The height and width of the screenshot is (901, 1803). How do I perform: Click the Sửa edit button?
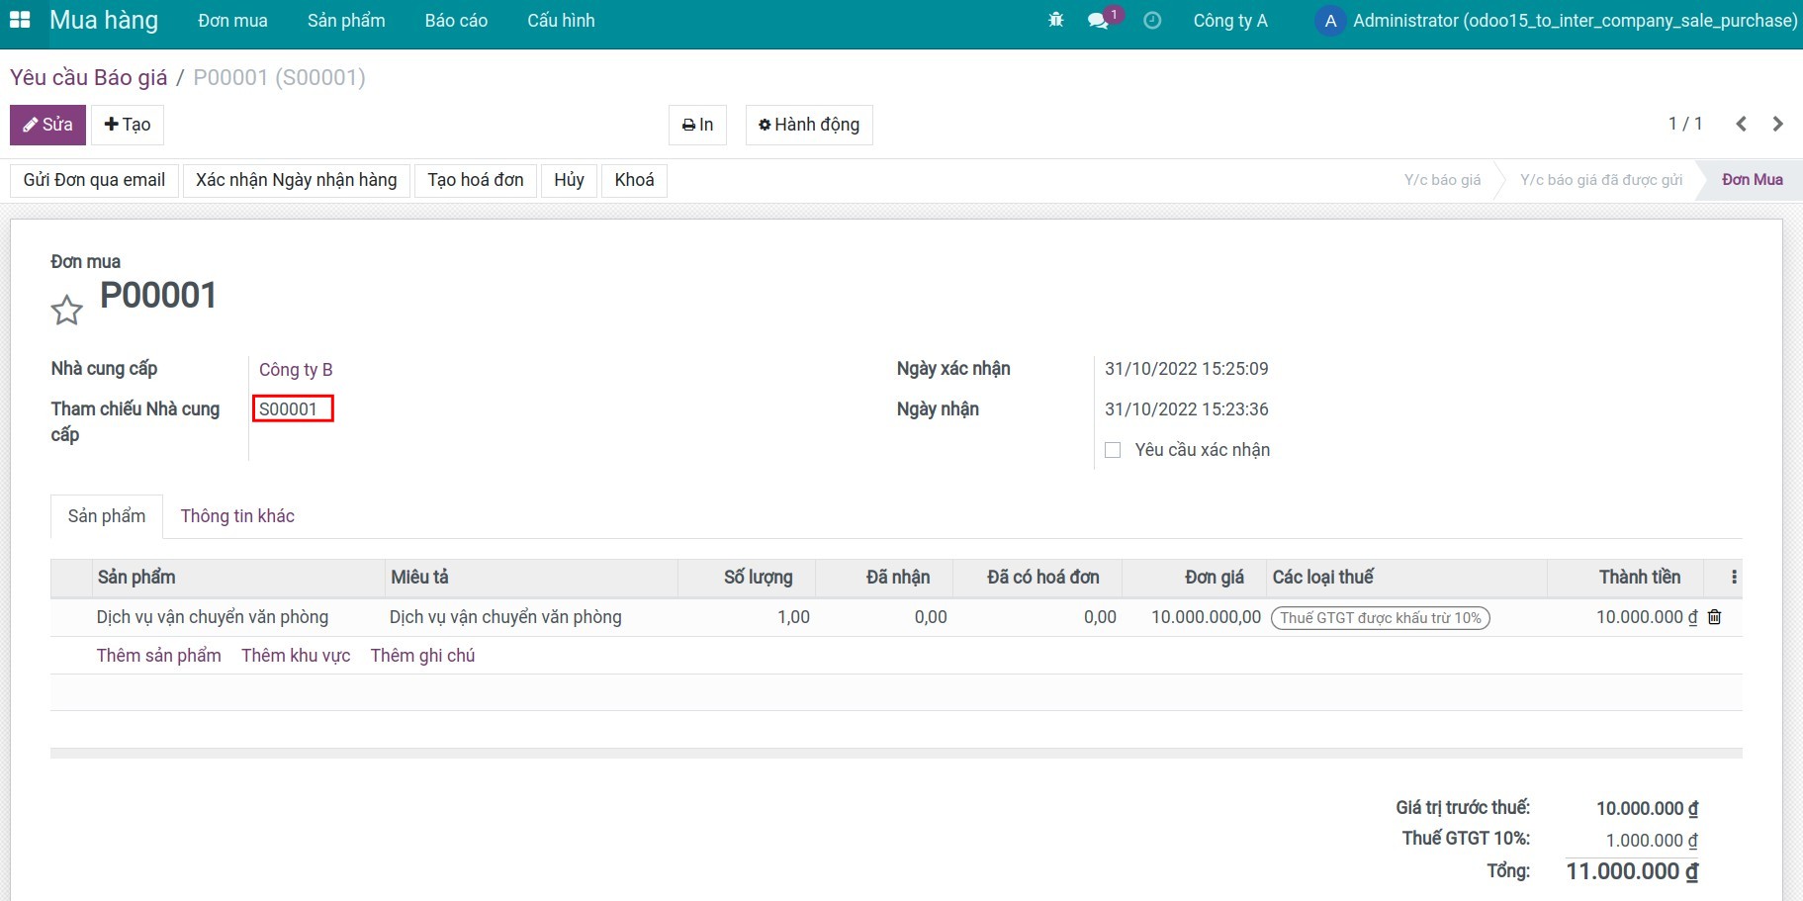[47, 125]
